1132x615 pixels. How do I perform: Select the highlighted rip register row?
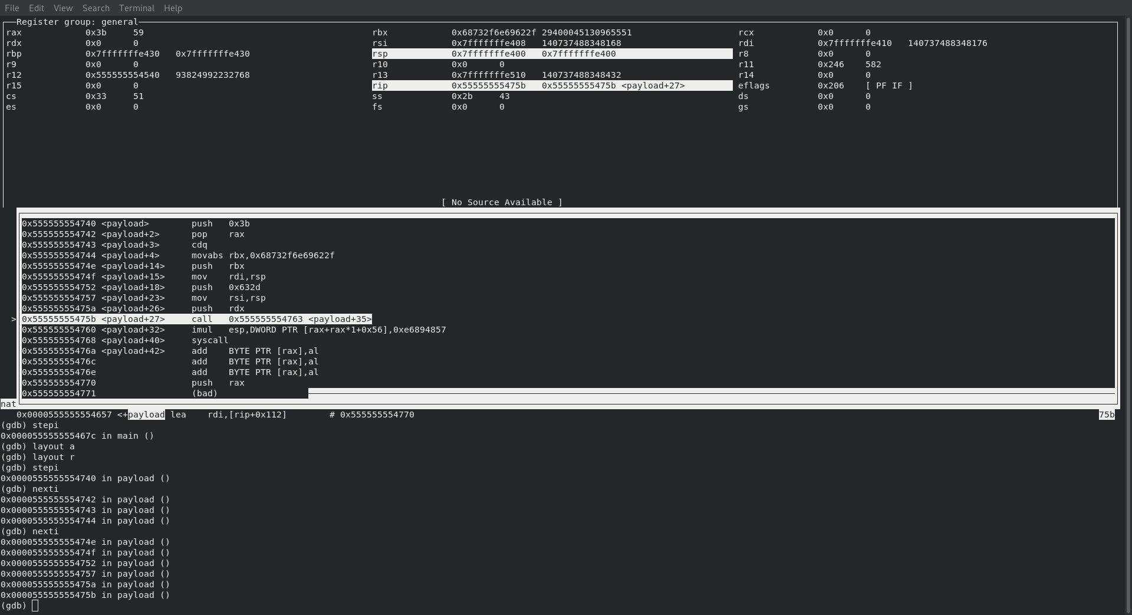point(551,85)
